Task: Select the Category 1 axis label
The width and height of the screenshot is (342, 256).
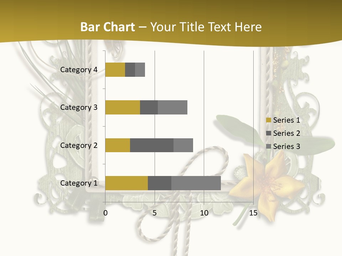Action: tap(79, 183)
